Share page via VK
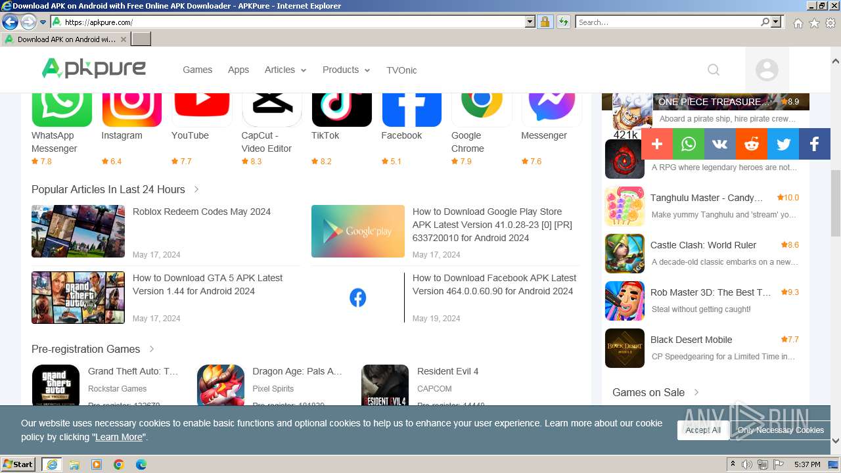The width and height of the screenshot is (841, 473). [720, 144]
